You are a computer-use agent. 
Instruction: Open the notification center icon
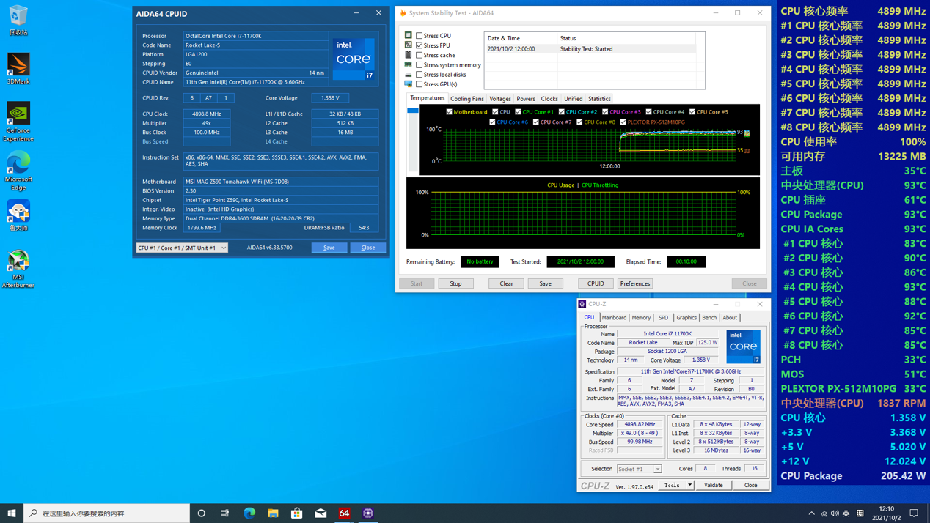(x=915, y=513)
